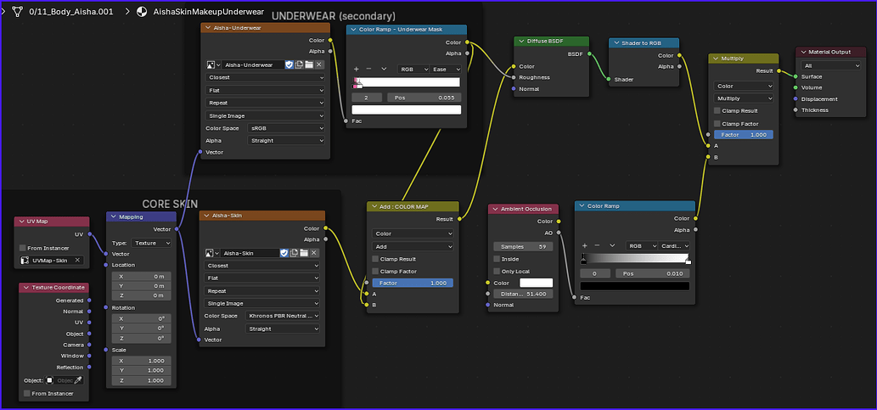
Task: Enable From Instancer on UV Map node
Action: tap(23, 248)
